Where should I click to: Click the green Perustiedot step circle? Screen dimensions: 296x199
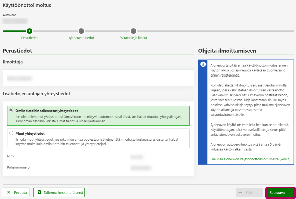(29, 31)
